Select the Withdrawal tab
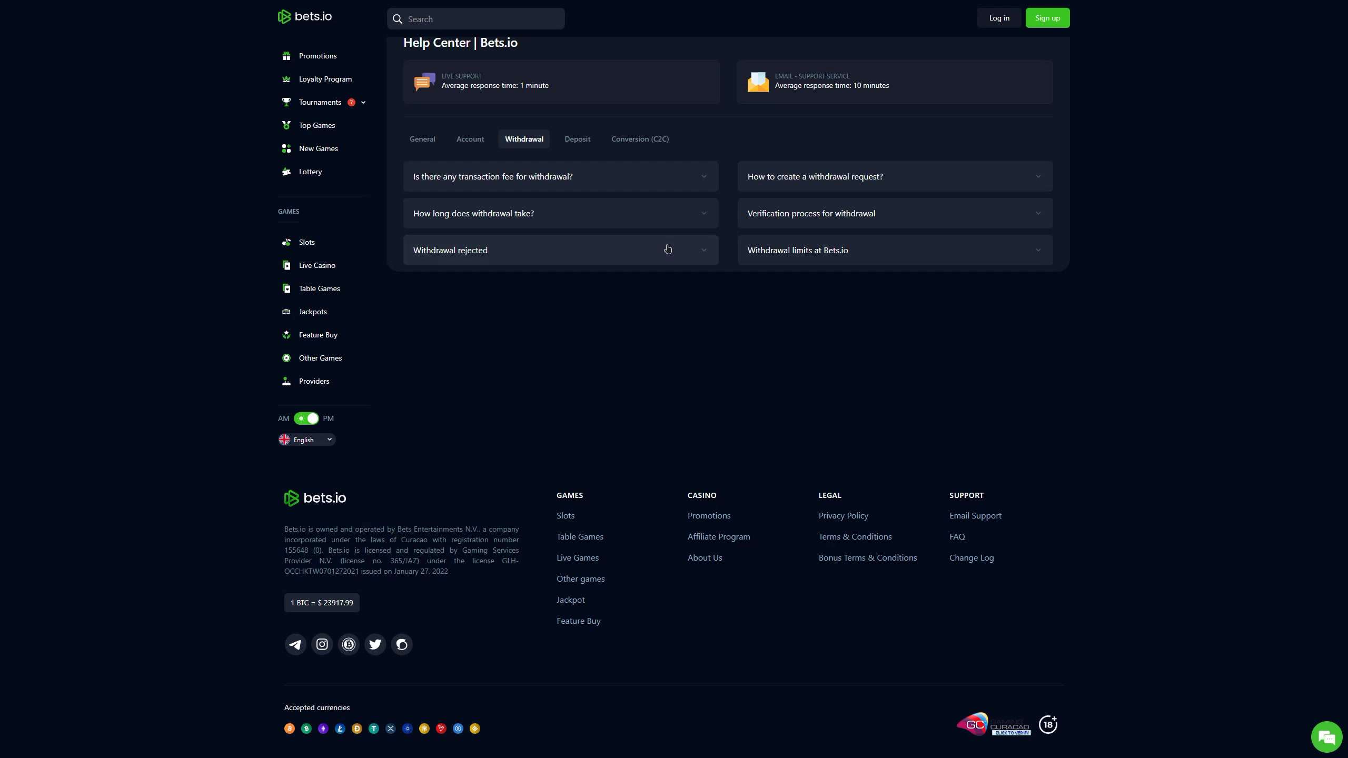This screenshot has height=758, width=1348. click(x=524, y=139)
